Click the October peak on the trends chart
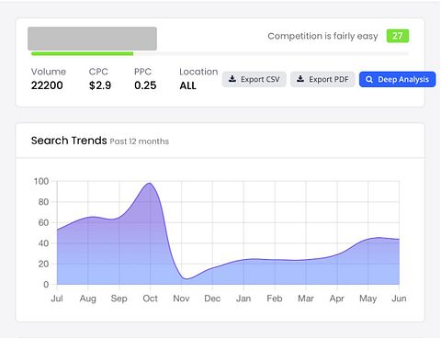The image size is (441, 338). click(x=150, y=184)
